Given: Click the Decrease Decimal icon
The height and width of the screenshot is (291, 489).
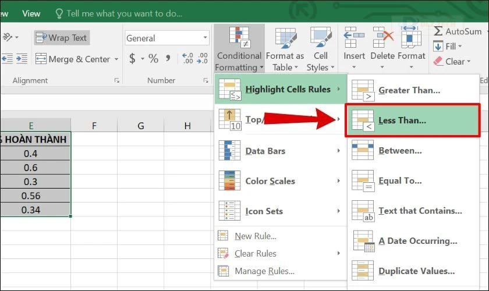Looking at the screenshot, I should (x=202, y=58).
